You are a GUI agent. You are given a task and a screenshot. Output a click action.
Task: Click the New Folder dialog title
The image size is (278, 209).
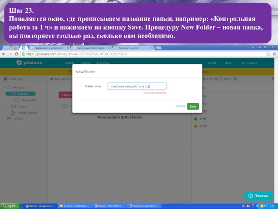(85, 72)
